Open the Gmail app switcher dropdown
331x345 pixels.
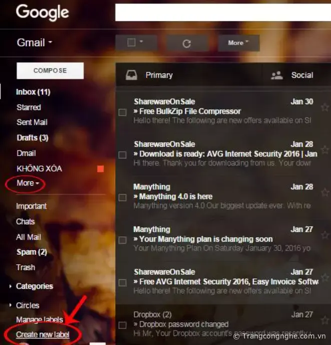[35, 43]
